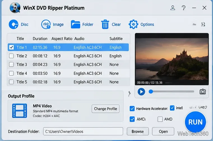
Task: Check the Title 5 checkbox
Action: click(x=11, y=82)
